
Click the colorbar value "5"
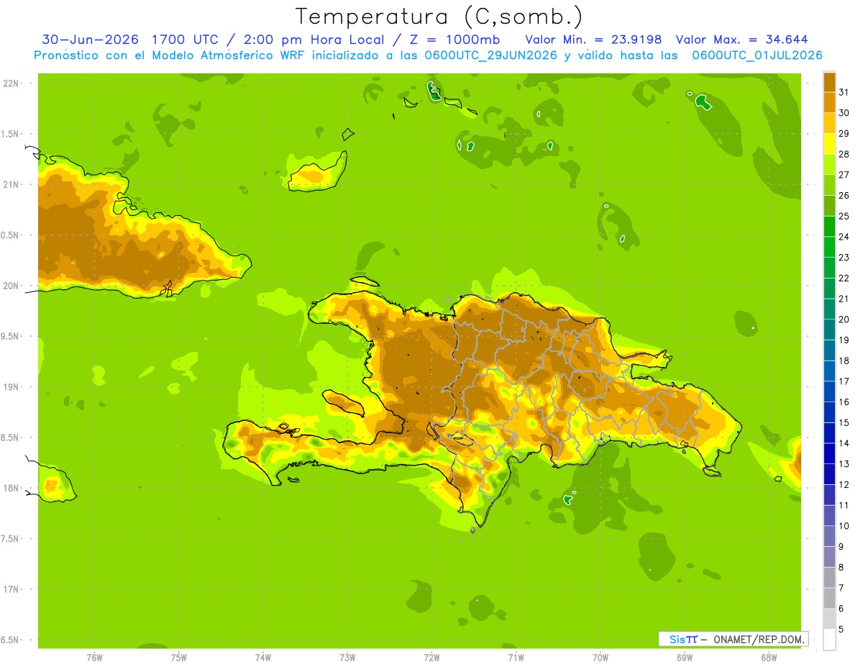click(841, 629)
